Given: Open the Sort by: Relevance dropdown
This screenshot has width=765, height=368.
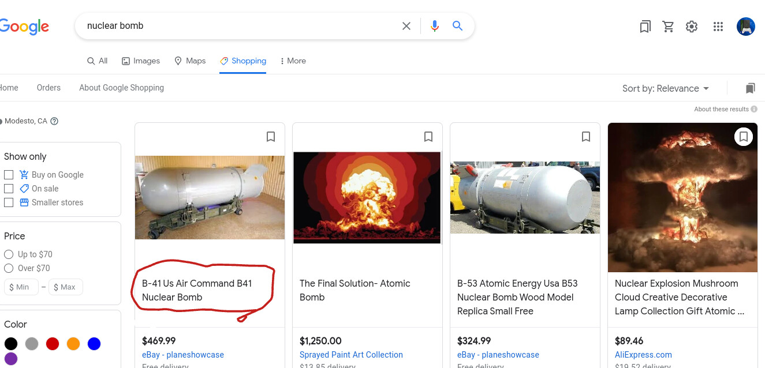Looking at the screenshot, I should 666,88.
